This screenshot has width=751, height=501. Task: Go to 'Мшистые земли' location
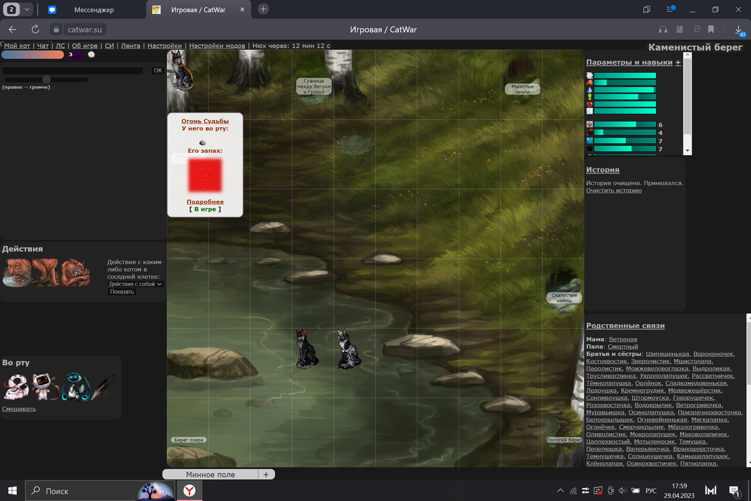[x=523, y=89]
